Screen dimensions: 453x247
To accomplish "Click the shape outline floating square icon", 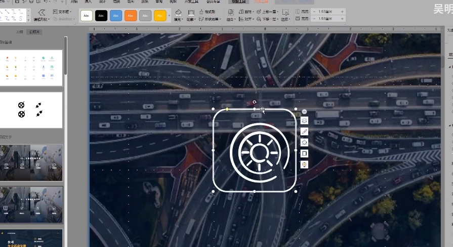I will pos(304,153).
